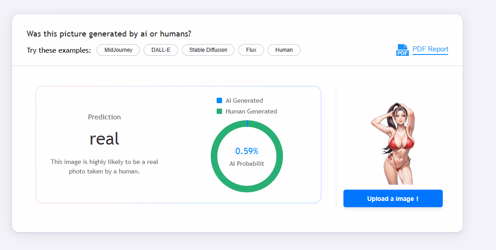Click the result description about real photo
496x250 pixels.
point(104,166)
